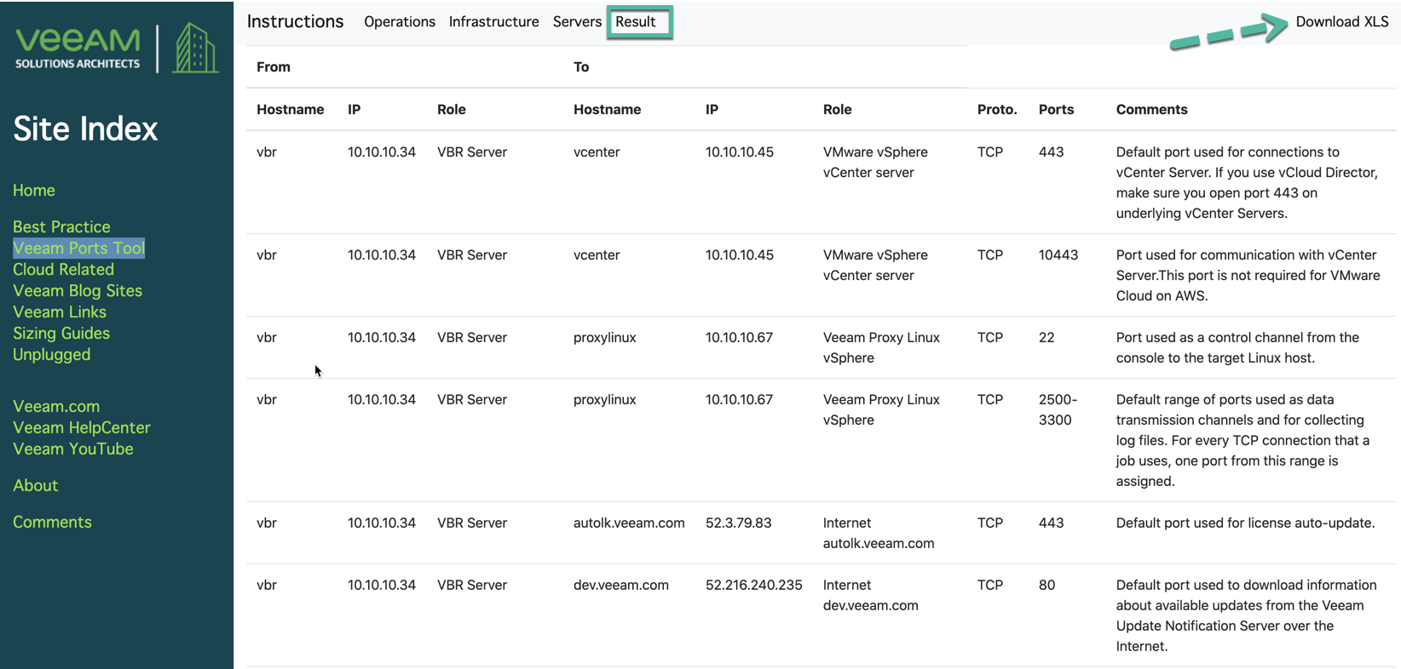Click IP 52.3.79.83 cell
The width and height of the screenshot is (1401, 669).
[739, 523]
